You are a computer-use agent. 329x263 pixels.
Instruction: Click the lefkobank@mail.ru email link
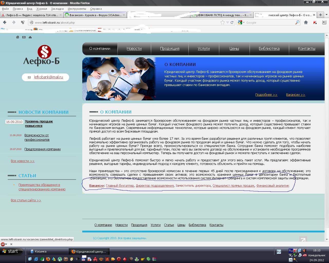coord(49,77)
